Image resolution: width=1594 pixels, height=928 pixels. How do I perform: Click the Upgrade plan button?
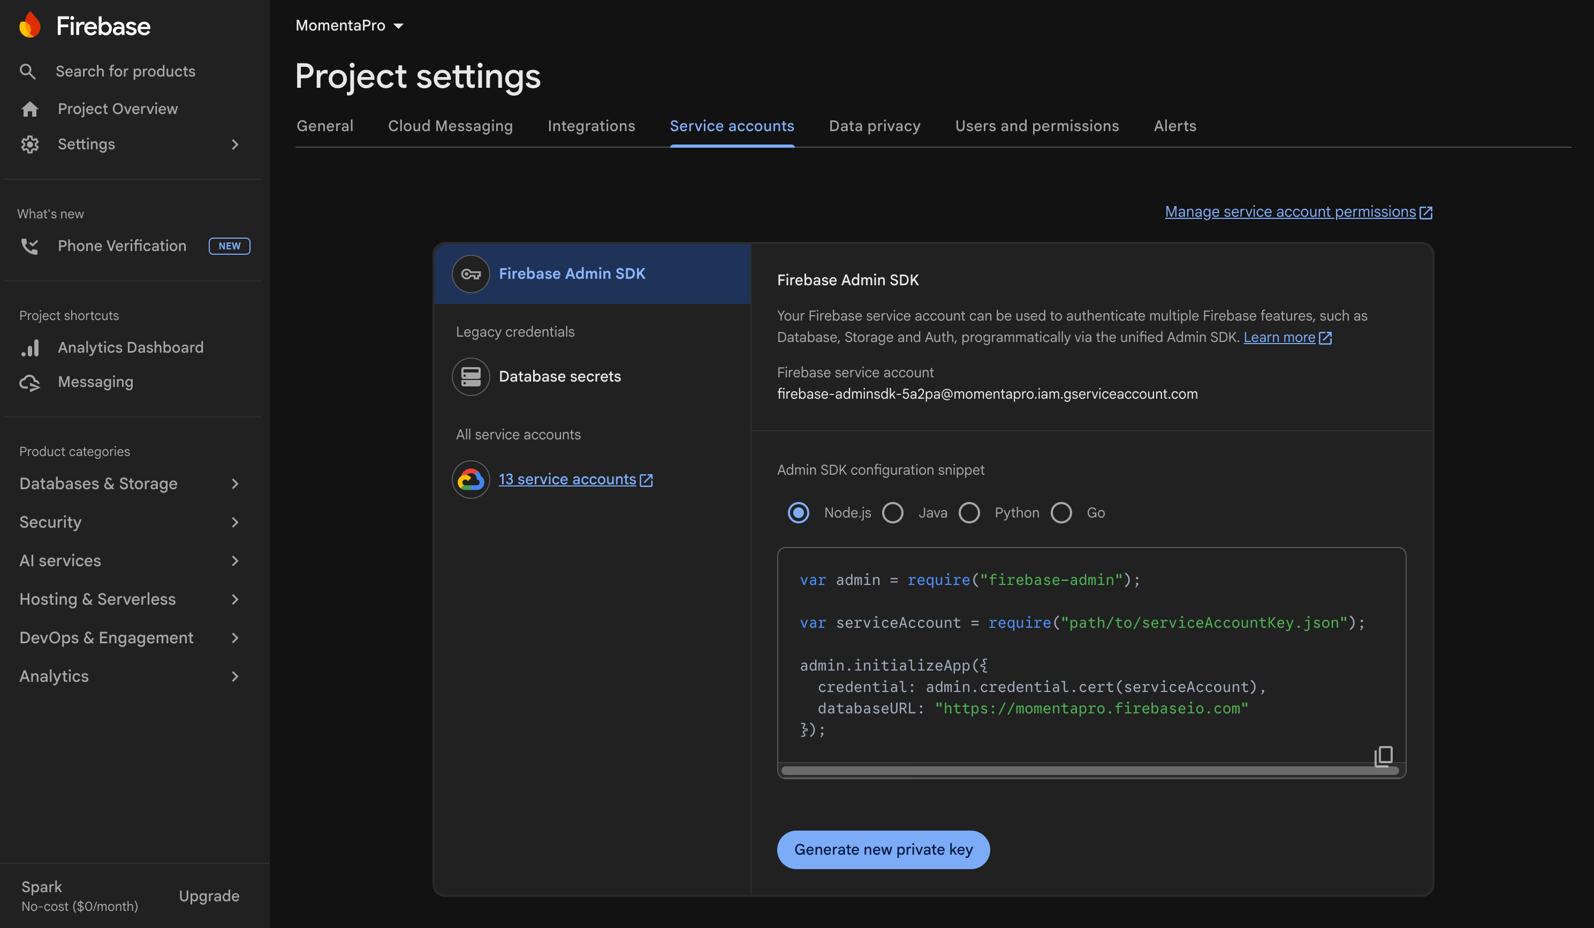[x=209, y=896]
